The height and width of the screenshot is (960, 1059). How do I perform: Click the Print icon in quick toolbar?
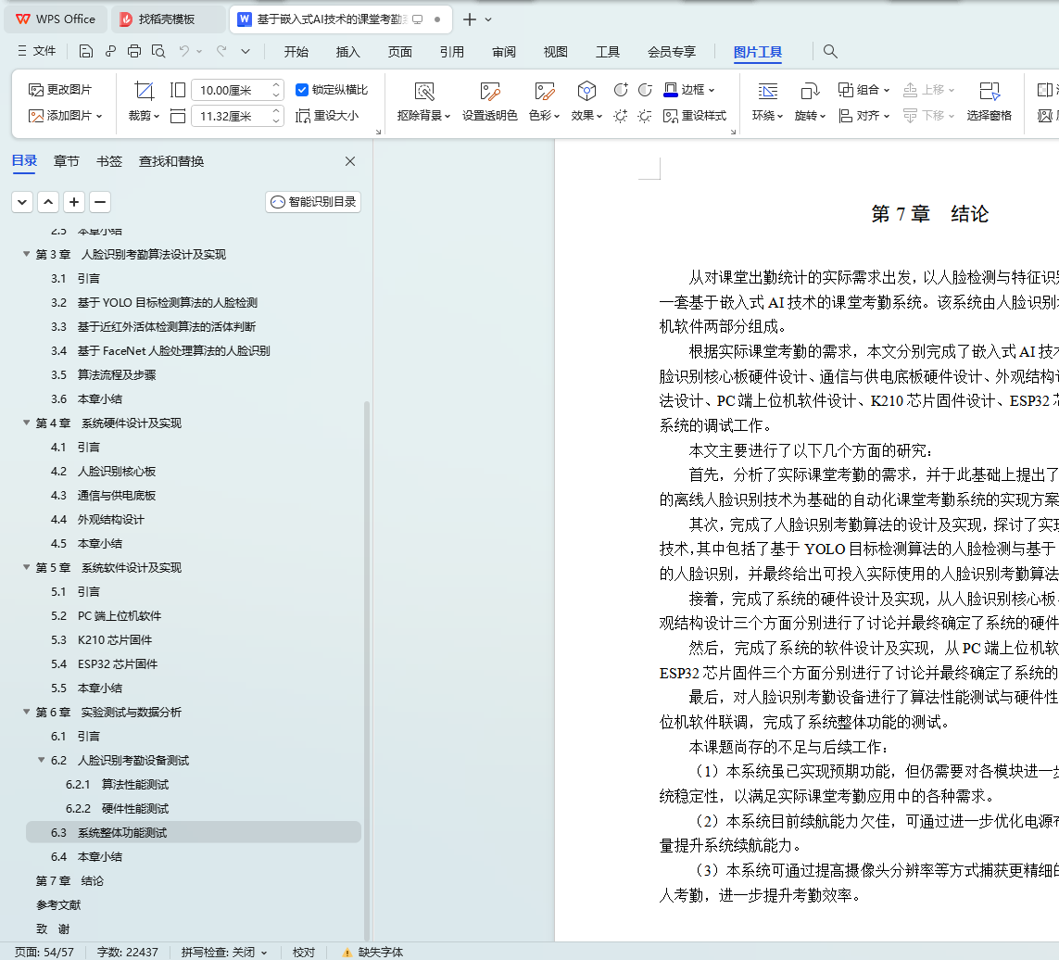(x=134, y=51)
